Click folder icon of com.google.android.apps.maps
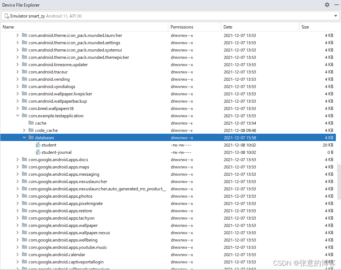 click(24, 167)
